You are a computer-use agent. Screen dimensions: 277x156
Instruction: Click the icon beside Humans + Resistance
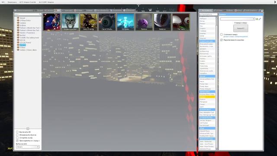18,33
